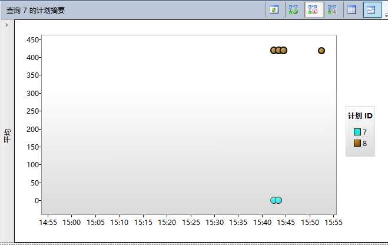
Task: Open the toolbar overflow options arrow
Action: [386, 15]
